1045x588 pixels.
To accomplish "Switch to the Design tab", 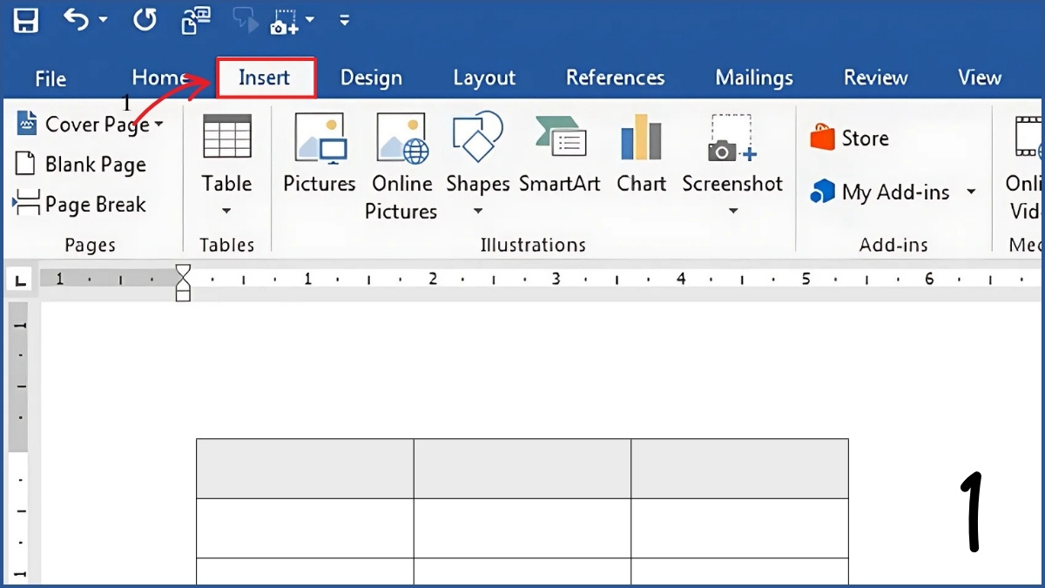I will coord(371,78).
